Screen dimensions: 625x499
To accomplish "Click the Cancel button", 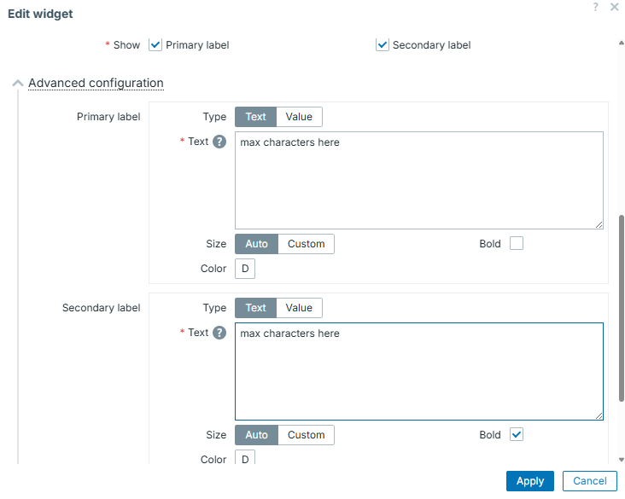I will (x=589, y=481).
